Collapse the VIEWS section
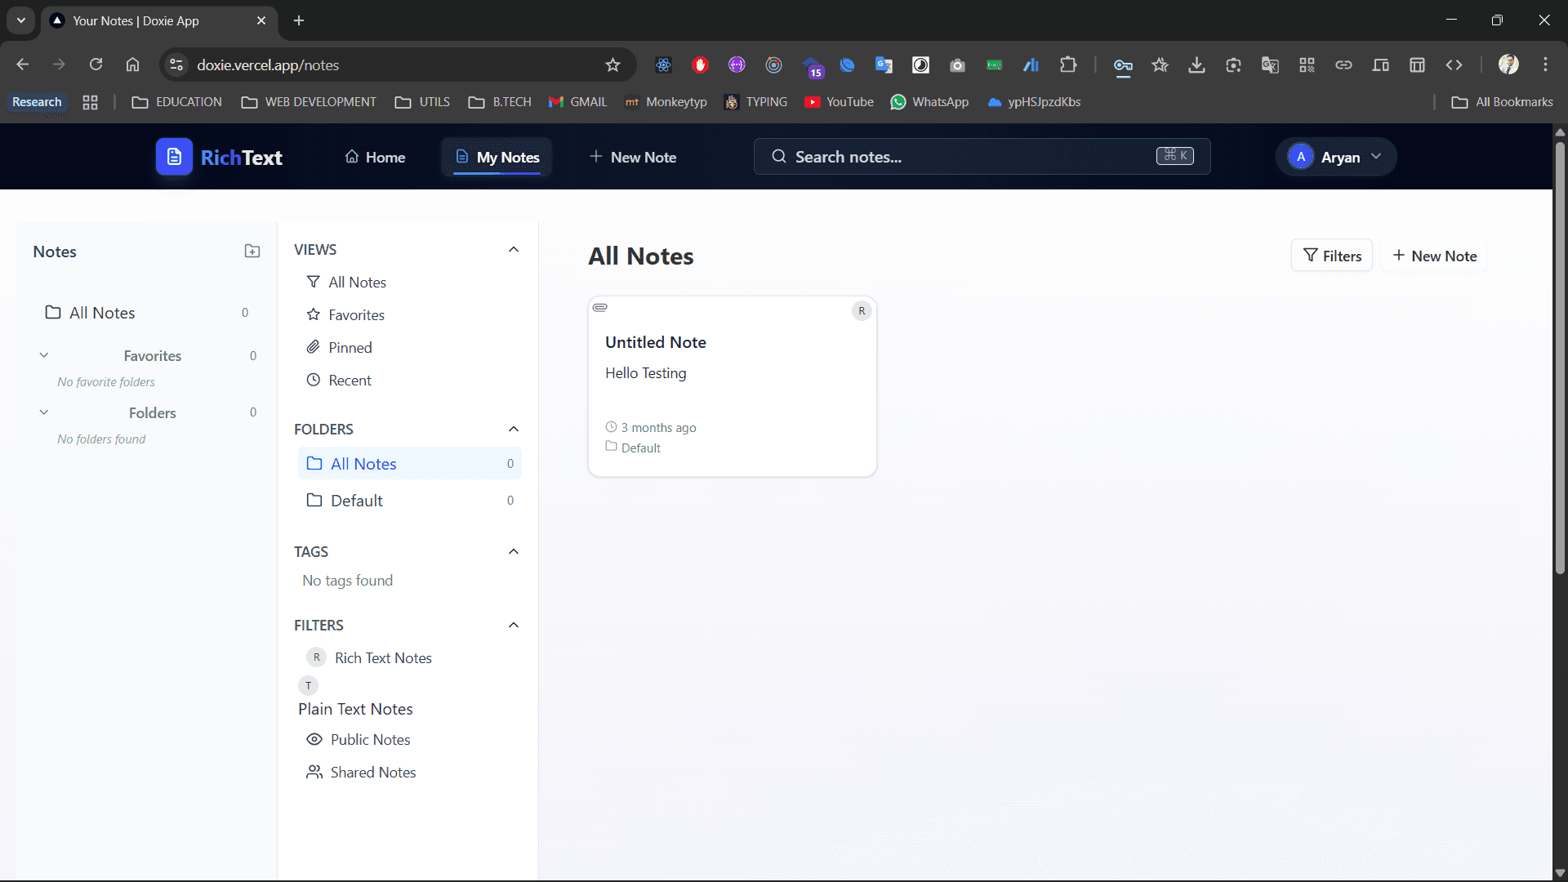This screenshot has width=1568, height=882. (514, 250)
